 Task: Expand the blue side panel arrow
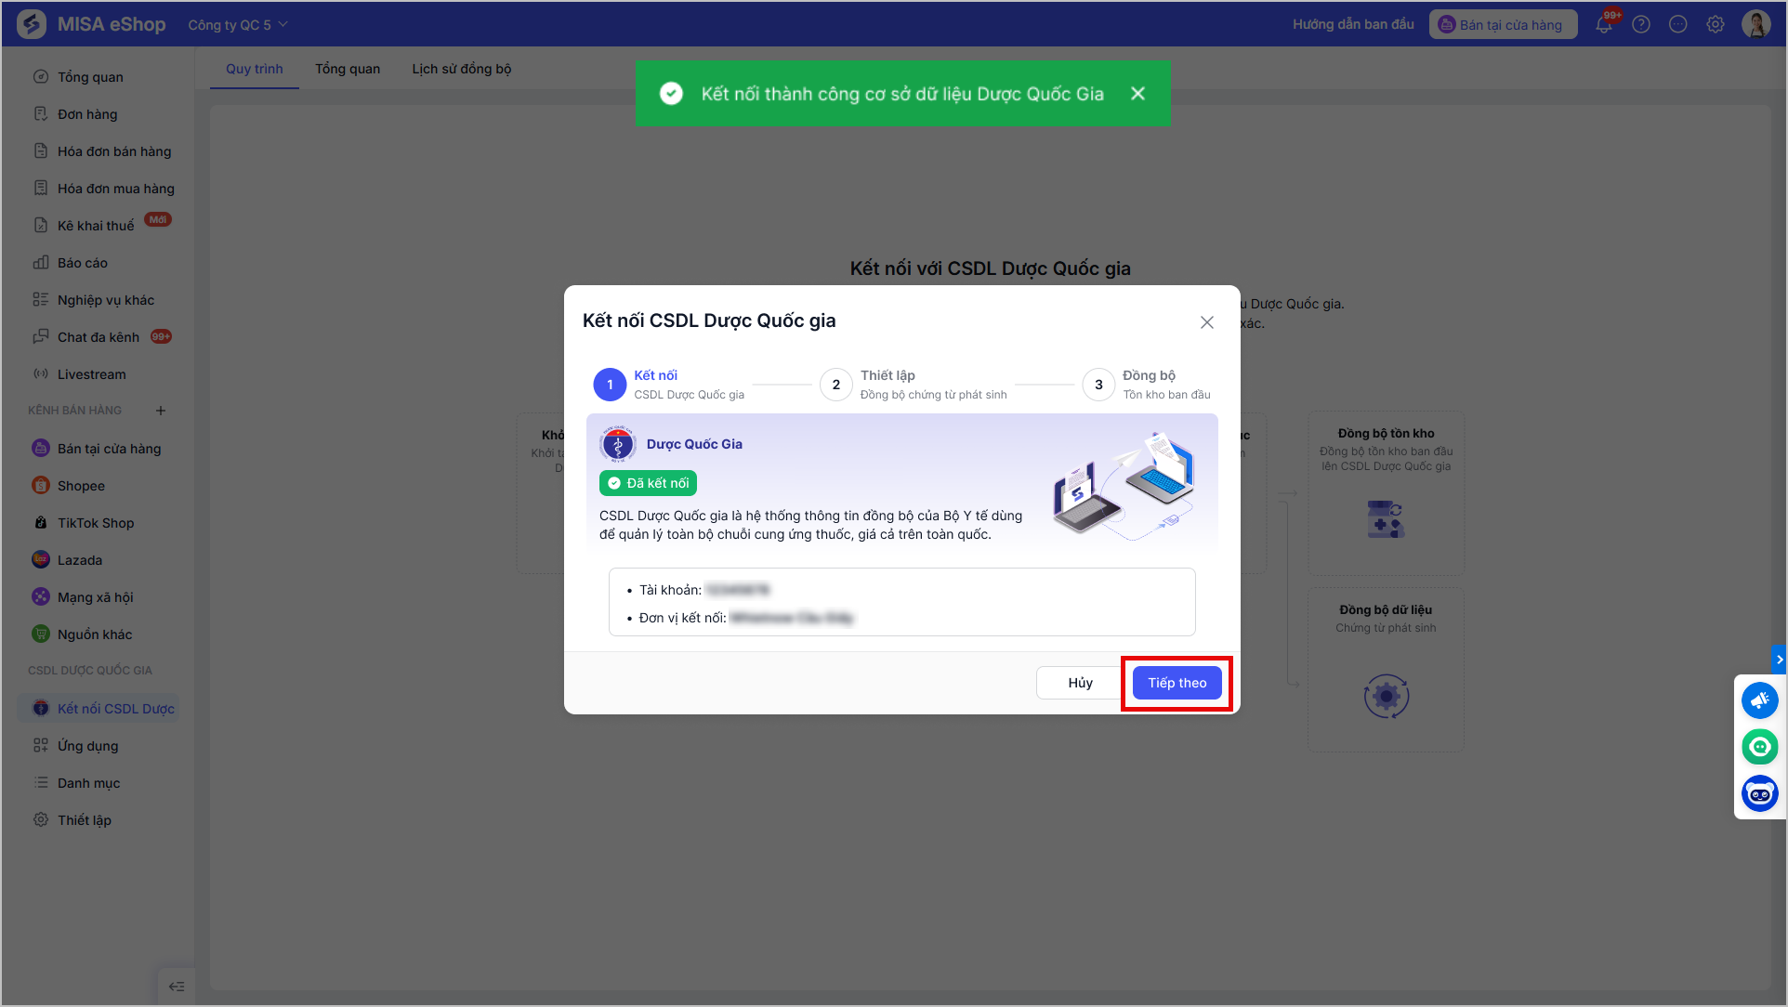1779,660
